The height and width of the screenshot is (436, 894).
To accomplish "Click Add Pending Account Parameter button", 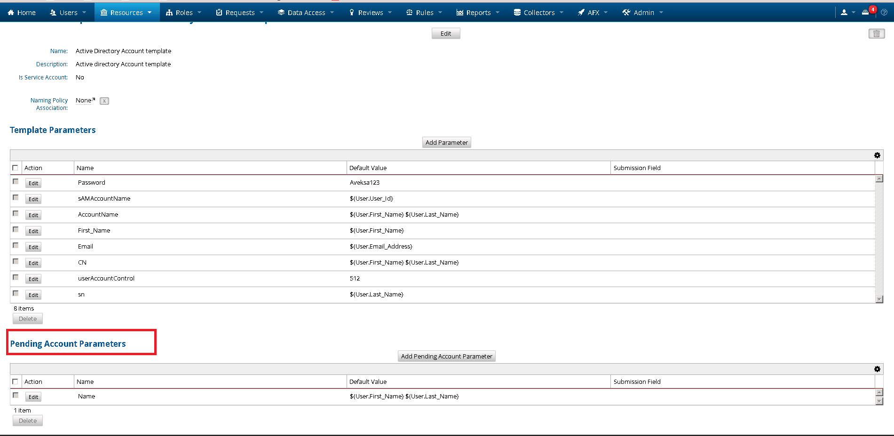I will click(x=446, y=356).
